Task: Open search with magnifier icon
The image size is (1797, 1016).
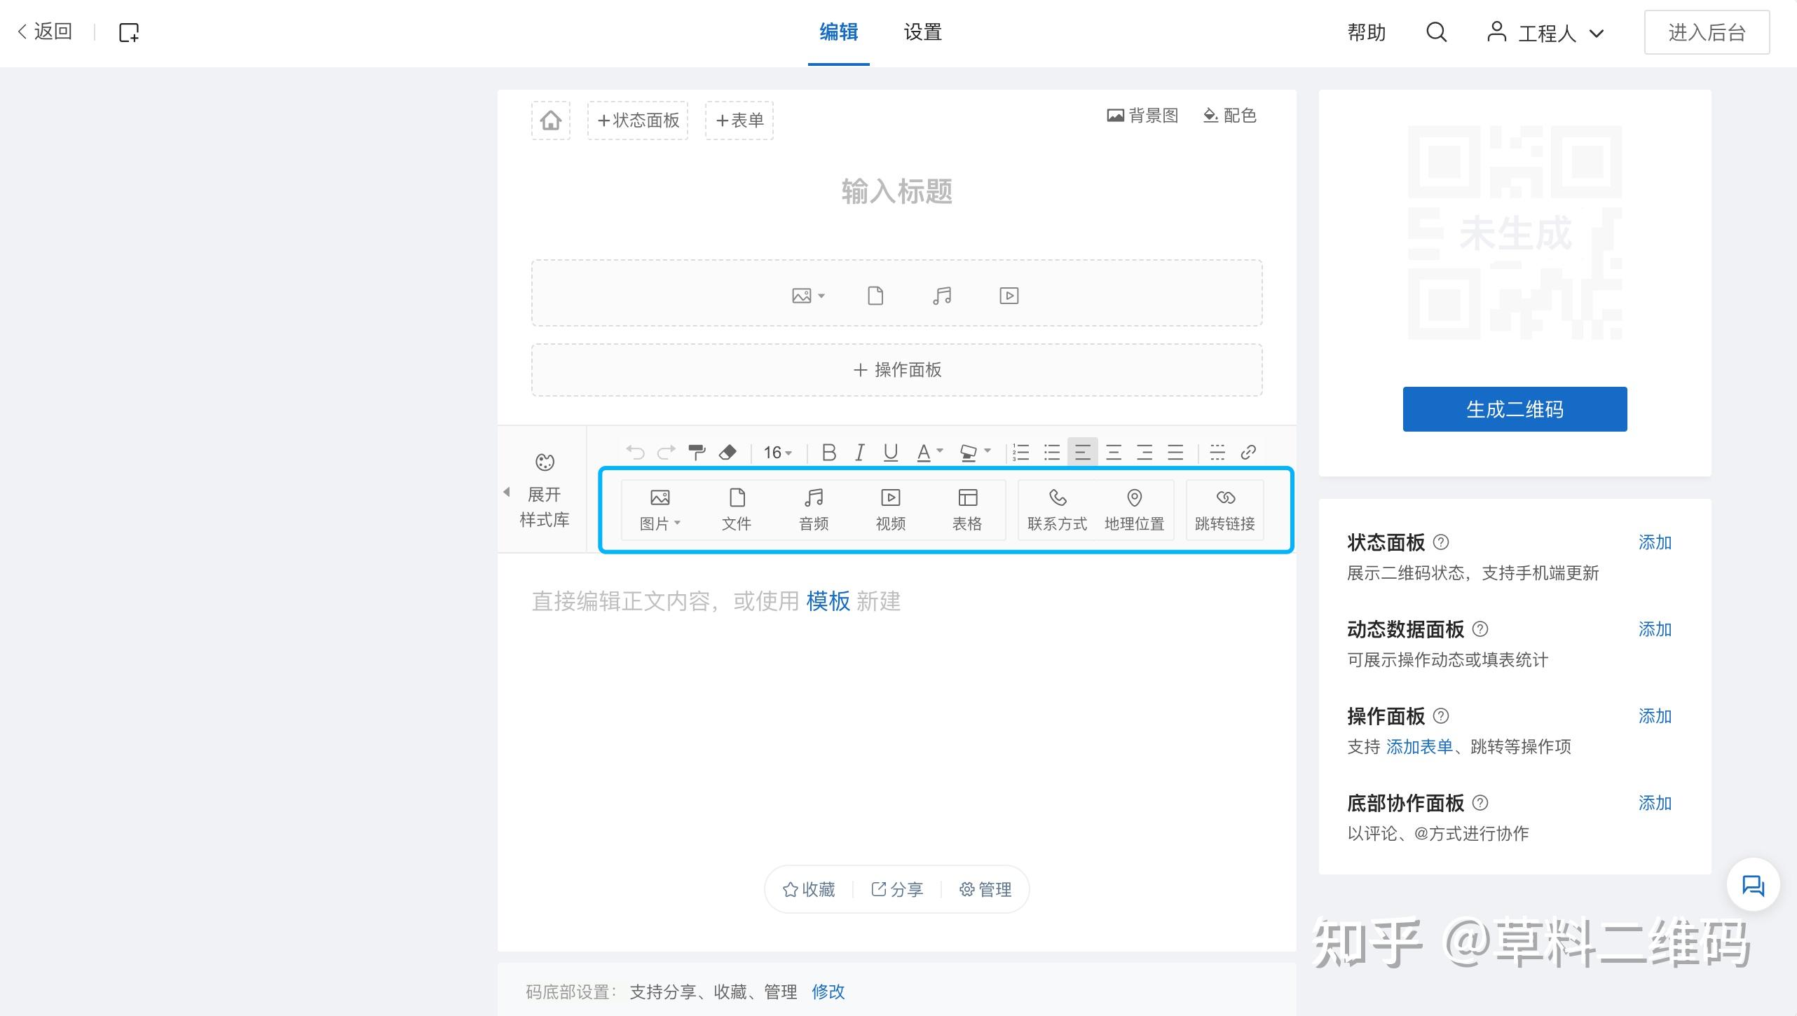Action: click(1436, 32)
